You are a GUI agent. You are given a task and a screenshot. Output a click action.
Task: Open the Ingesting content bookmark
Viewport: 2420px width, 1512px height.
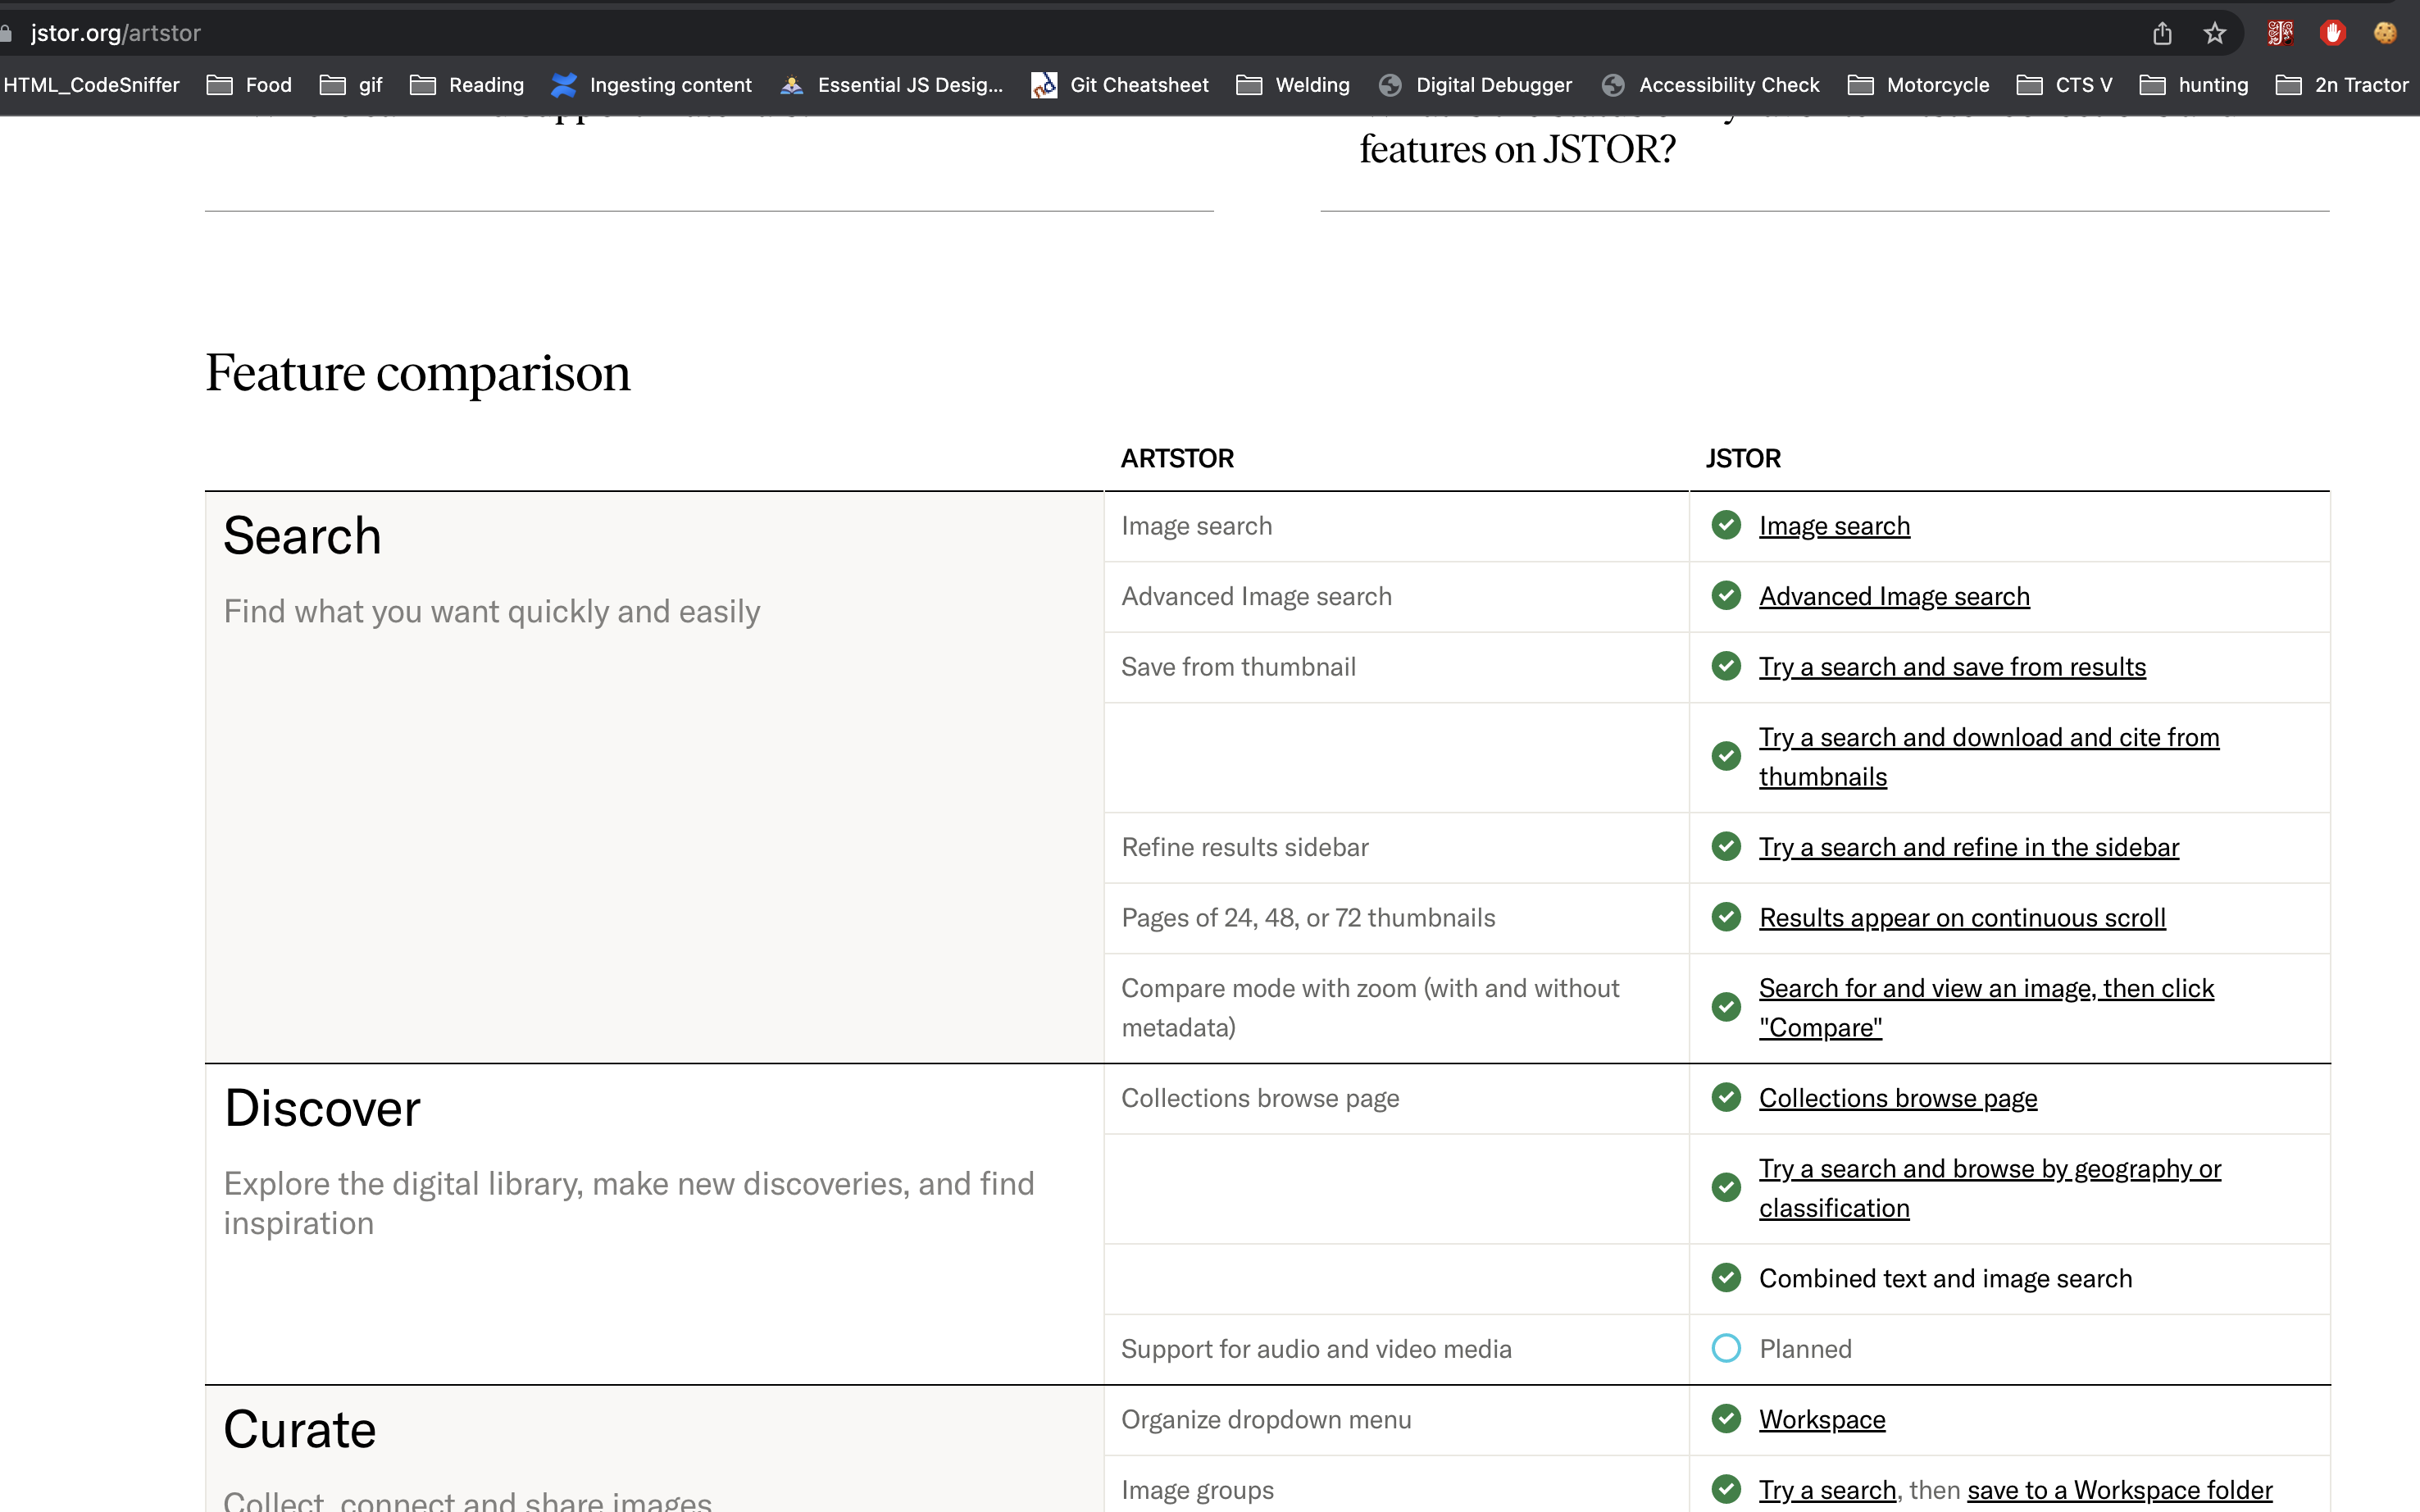652,85
